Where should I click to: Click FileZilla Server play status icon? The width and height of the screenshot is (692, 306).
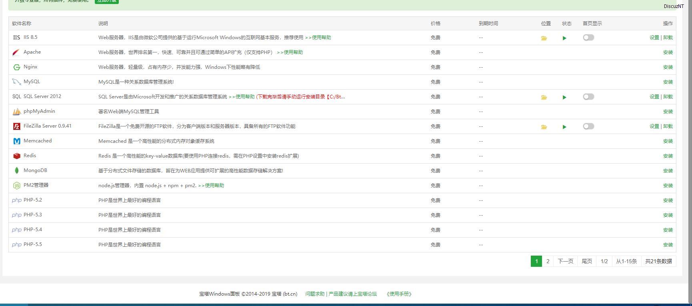tap(564, 127)
